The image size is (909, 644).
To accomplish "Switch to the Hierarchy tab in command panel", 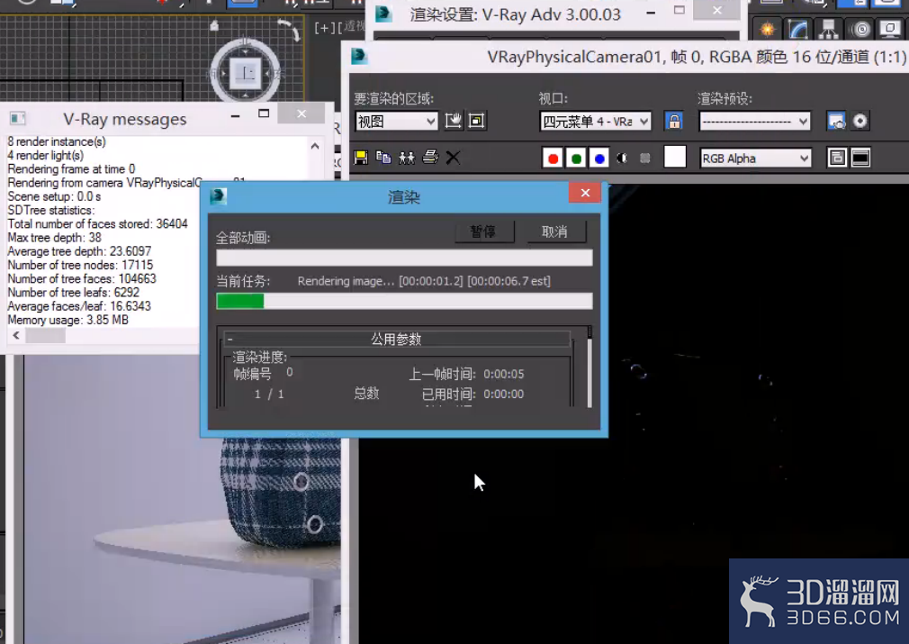I will click(829, 29).
